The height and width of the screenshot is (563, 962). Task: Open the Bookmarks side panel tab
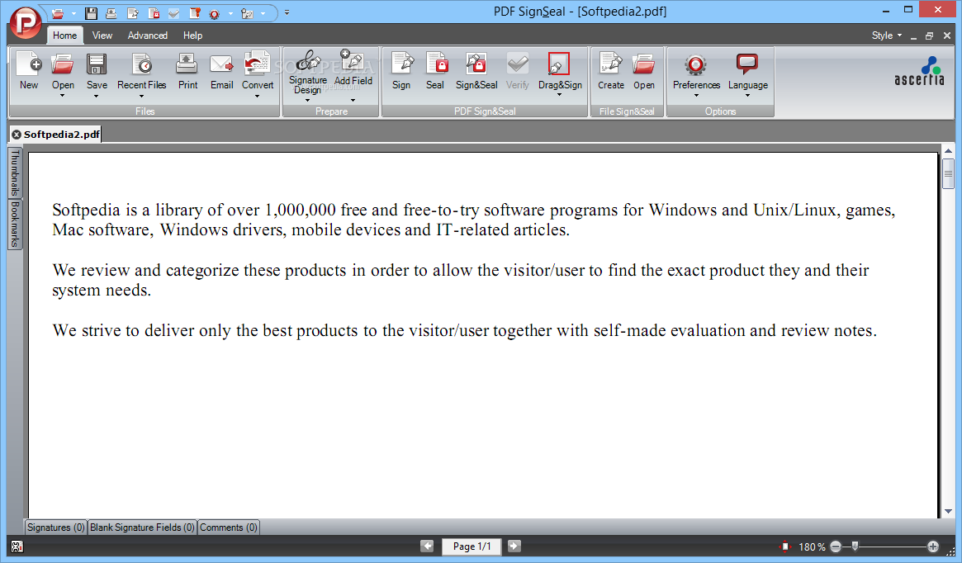coord(15,225)
